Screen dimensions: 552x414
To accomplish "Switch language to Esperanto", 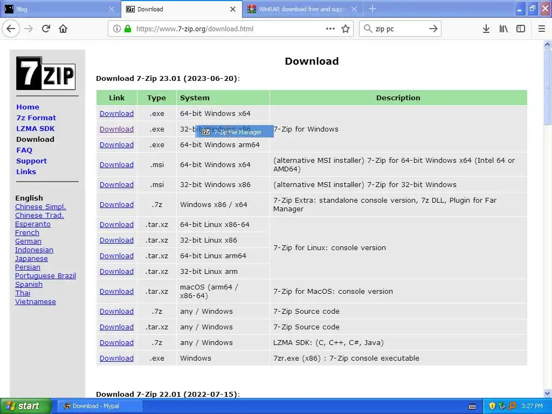I will pyautogui.click(x=33, y=224).
